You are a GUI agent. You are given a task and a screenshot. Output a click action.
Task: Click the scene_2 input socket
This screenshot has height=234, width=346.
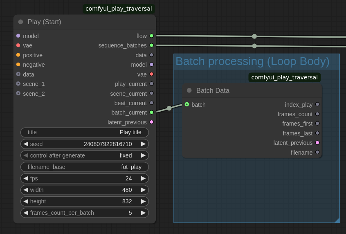(18, 93)
